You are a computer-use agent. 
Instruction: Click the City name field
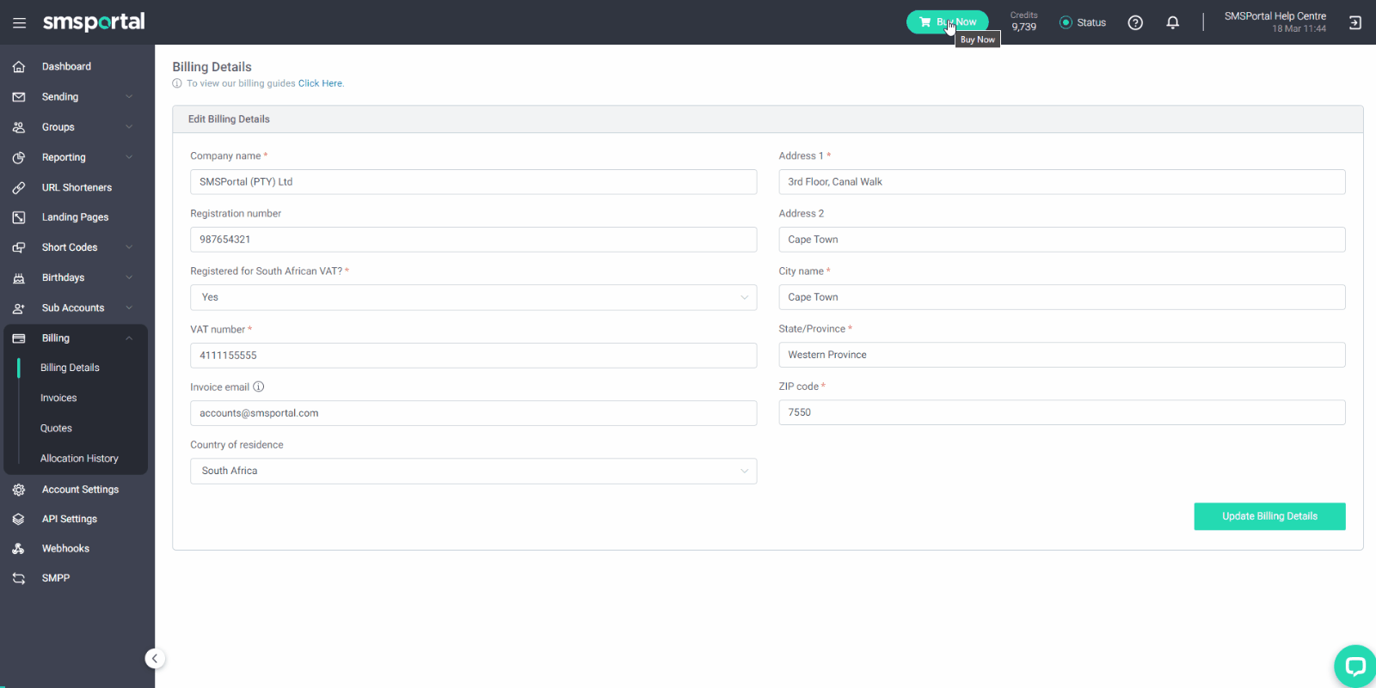1062,297
